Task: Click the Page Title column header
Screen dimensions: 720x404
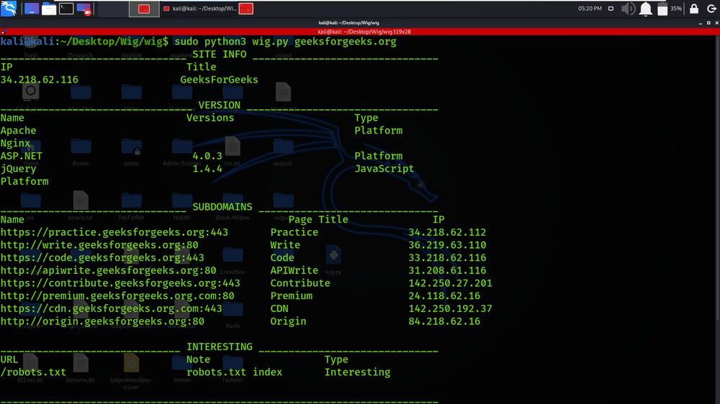Action: pos(318,220)
